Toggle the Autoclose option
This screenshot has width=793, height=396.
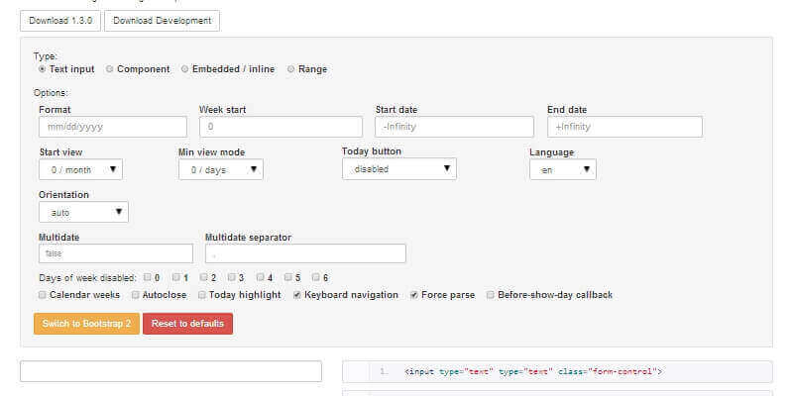(x=135, y=295)
